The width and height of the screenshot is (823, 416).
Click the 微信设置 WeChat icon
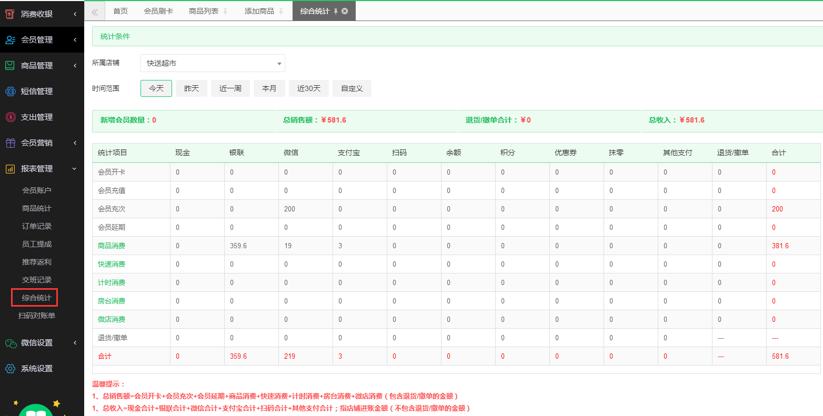tap(11, 343)
